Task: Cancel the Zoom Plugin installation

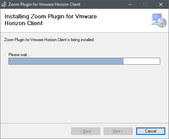Action: 151,131
